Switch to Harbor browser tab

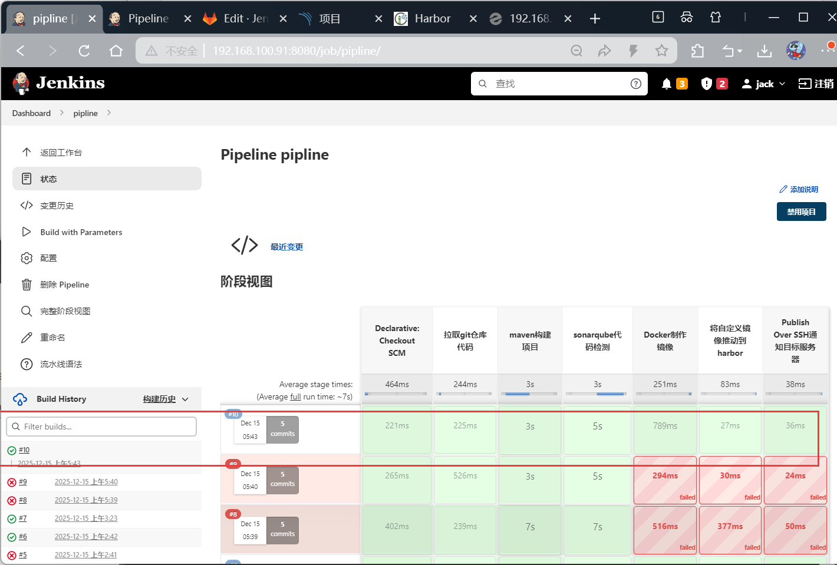point(436,19)
